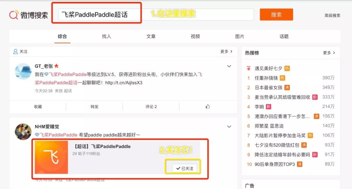352x189 pixels.
Task: Like GT_老张's post with thumbs-up icon
Action: (208, 106)
